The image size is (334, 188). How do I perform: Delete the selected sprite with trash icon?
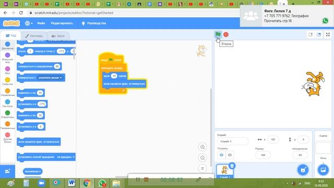pos(232,166)
